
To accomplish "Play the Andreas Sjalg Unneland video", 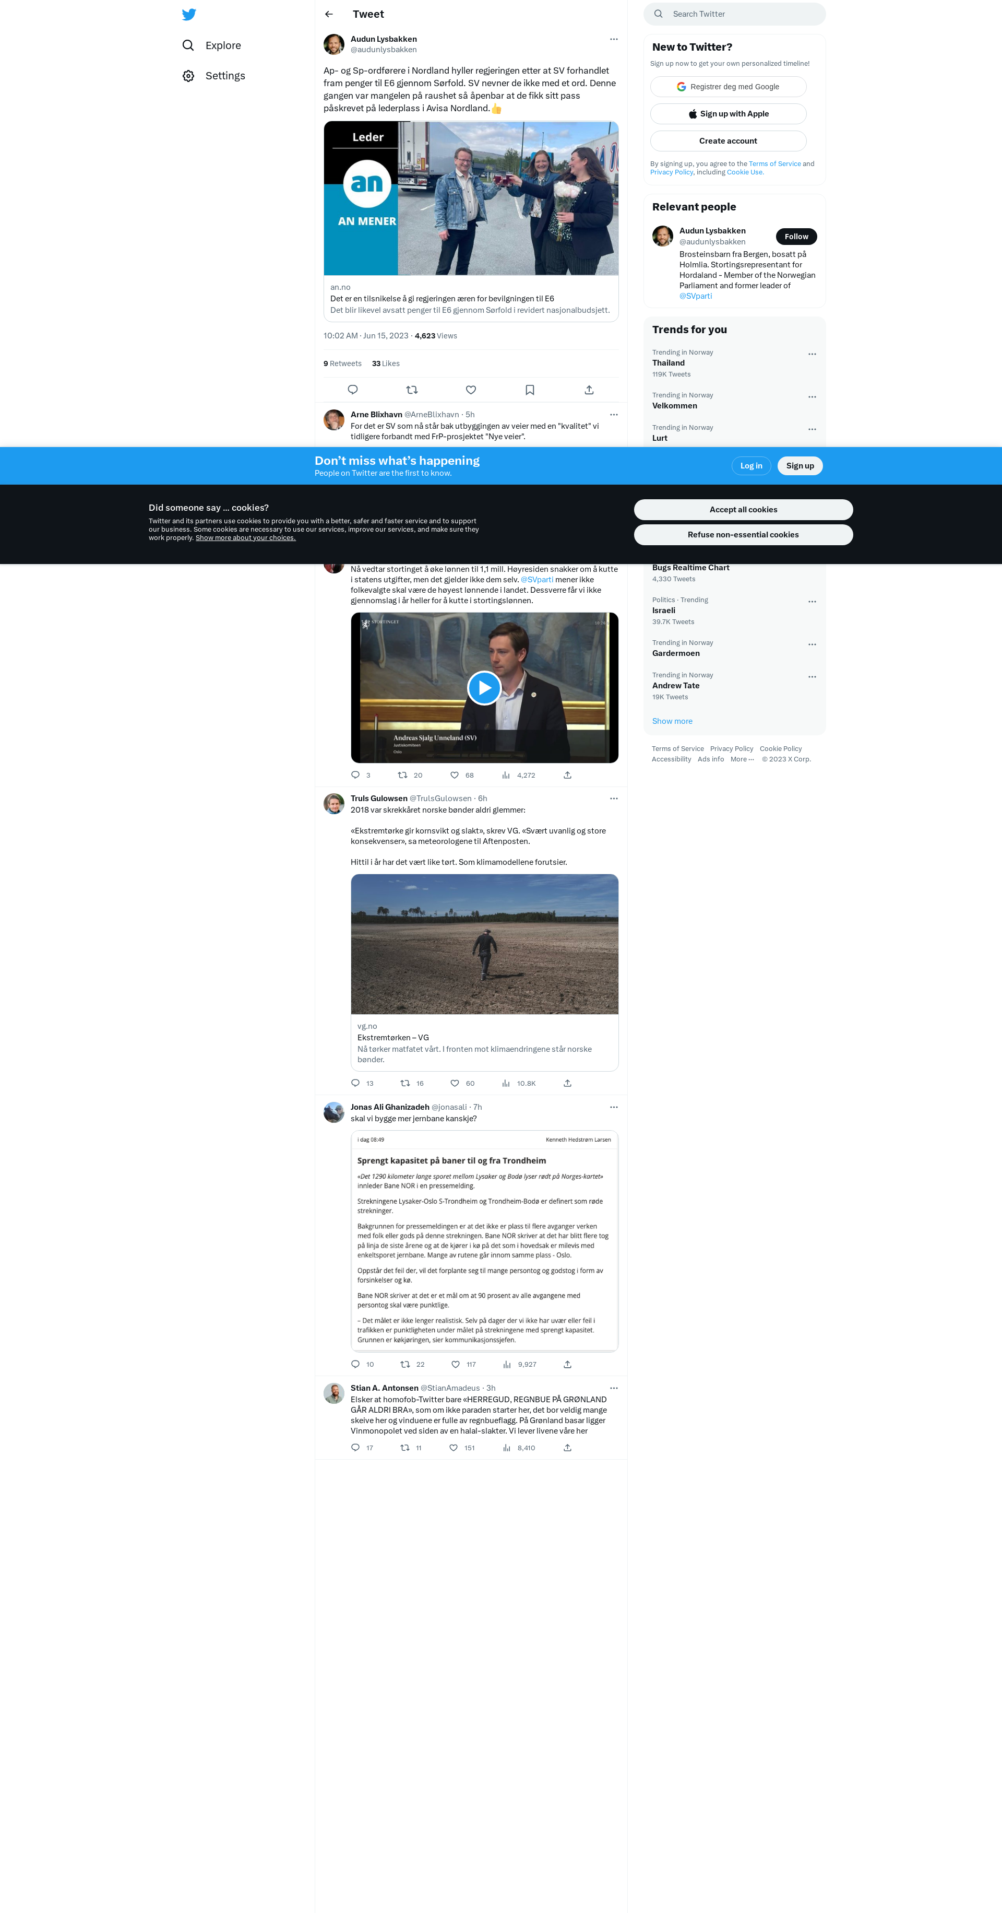I will (x=484, y=688).
